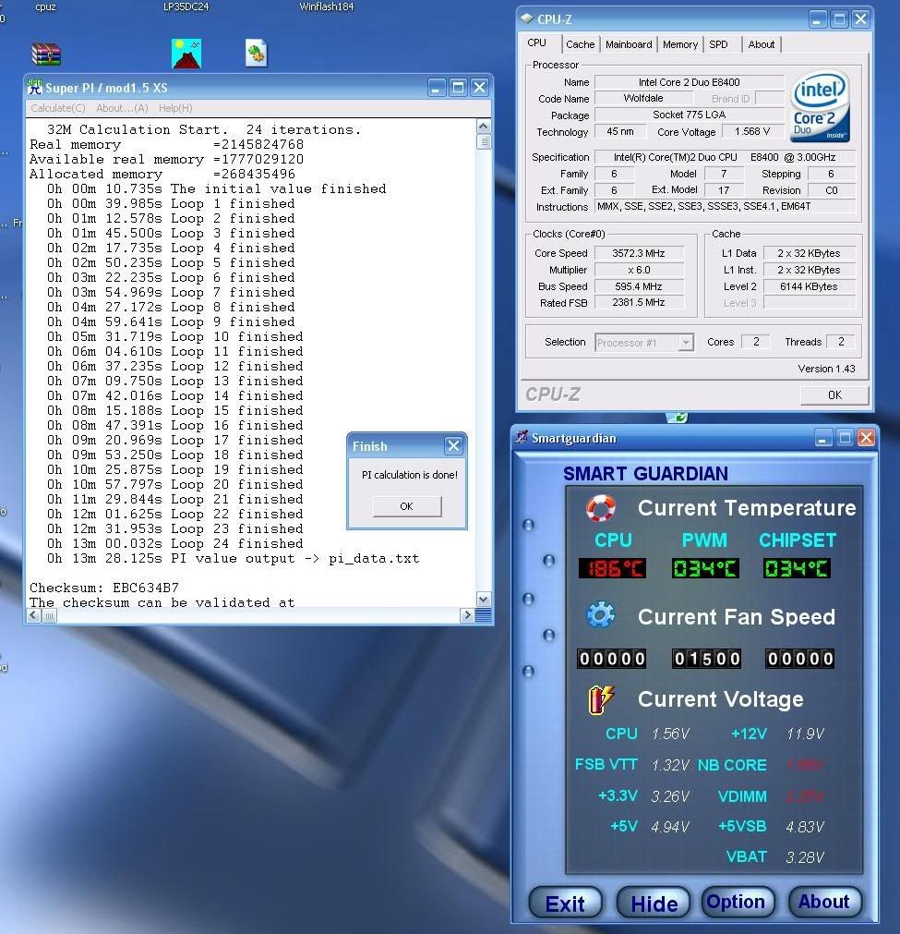Click the Super PI title bar icon
This screenshot has height=934, width=900.
coord(34,88)
